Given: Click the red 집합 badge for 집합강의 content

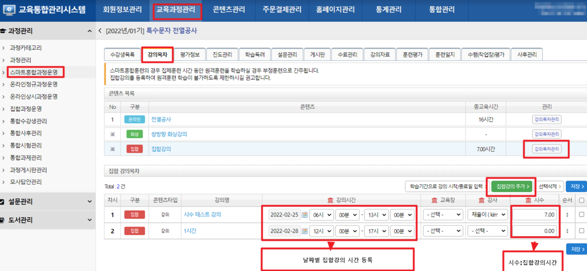Looking at the screenshot, I should click(x=134, y=149).
